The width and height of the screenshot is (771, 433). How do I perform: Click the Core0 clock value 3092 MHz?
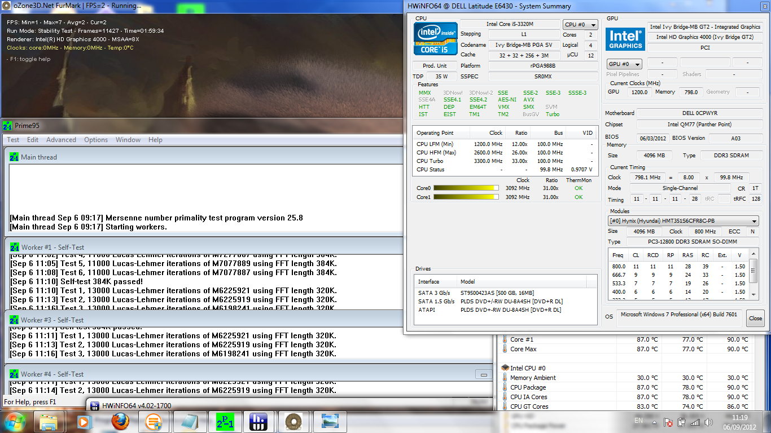[518, 188]
